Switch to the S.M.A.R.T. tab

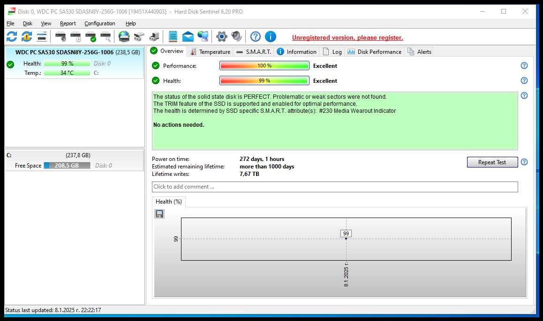[254, 52]
